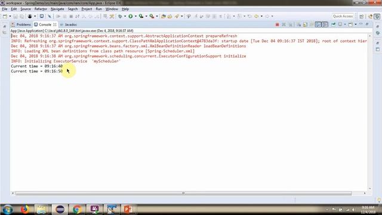Click the Eclipse taskbar icon
This screenshot has height=215, width=382.
(60, 209)
